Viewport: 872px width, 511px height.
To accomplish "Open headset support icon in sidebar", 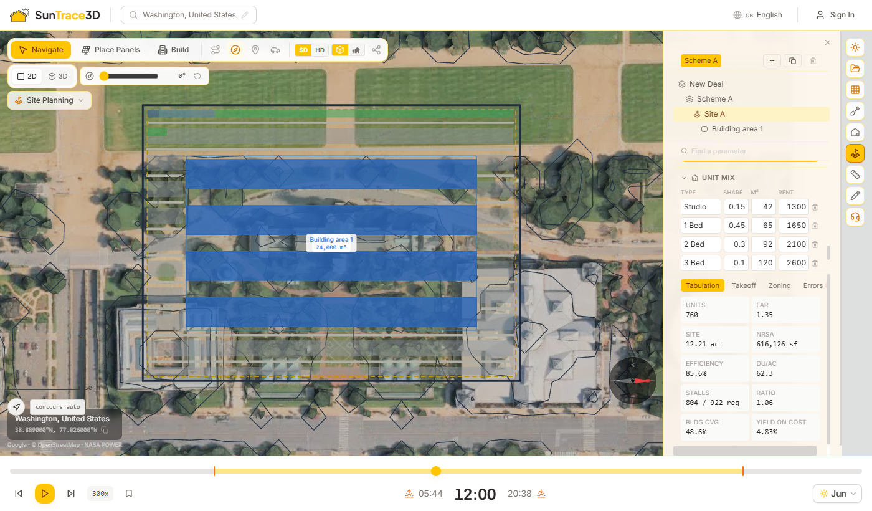I will (x=855, y=217).
